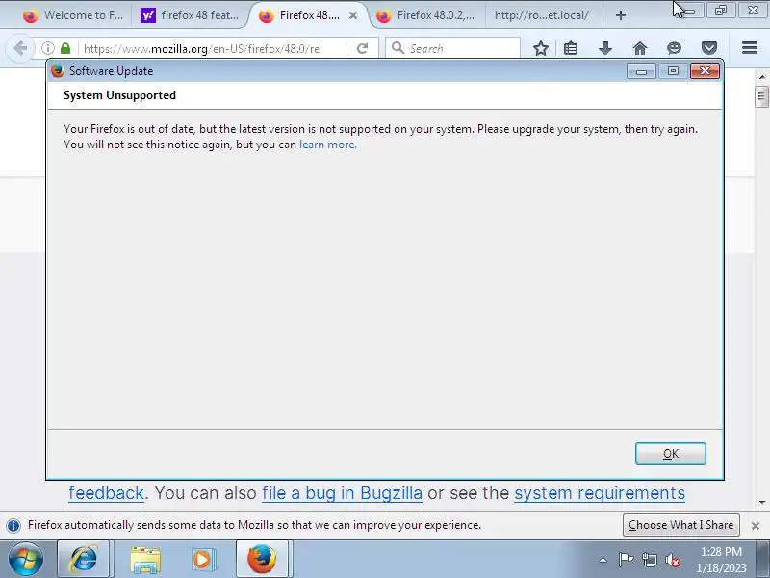Open the Firefox hamburger menu

(750, 47)
